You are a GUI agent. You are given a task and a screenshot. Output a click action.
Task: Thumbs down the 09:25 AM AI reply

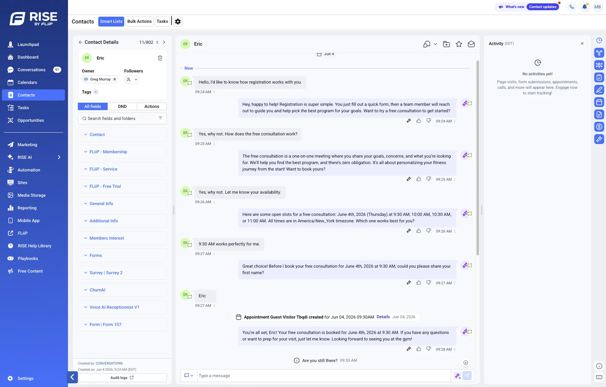click(429, 179)
